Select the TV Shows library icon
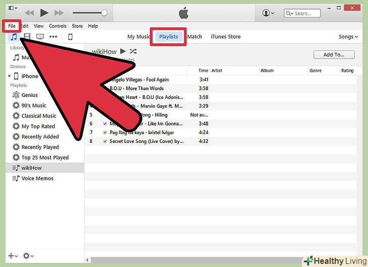Screen dimensions: 368x267 tap(40, 36)
